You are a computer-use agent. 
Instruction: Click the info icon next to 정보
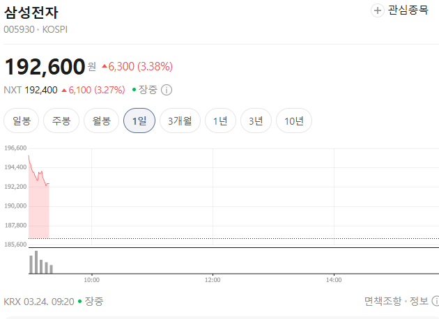coord(436,302)
